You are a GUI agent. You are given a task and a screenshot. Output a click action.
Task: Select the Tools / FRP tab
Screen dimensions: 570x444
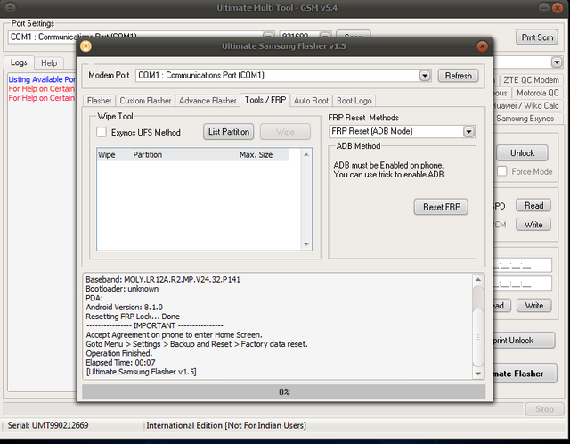point(265,100)
